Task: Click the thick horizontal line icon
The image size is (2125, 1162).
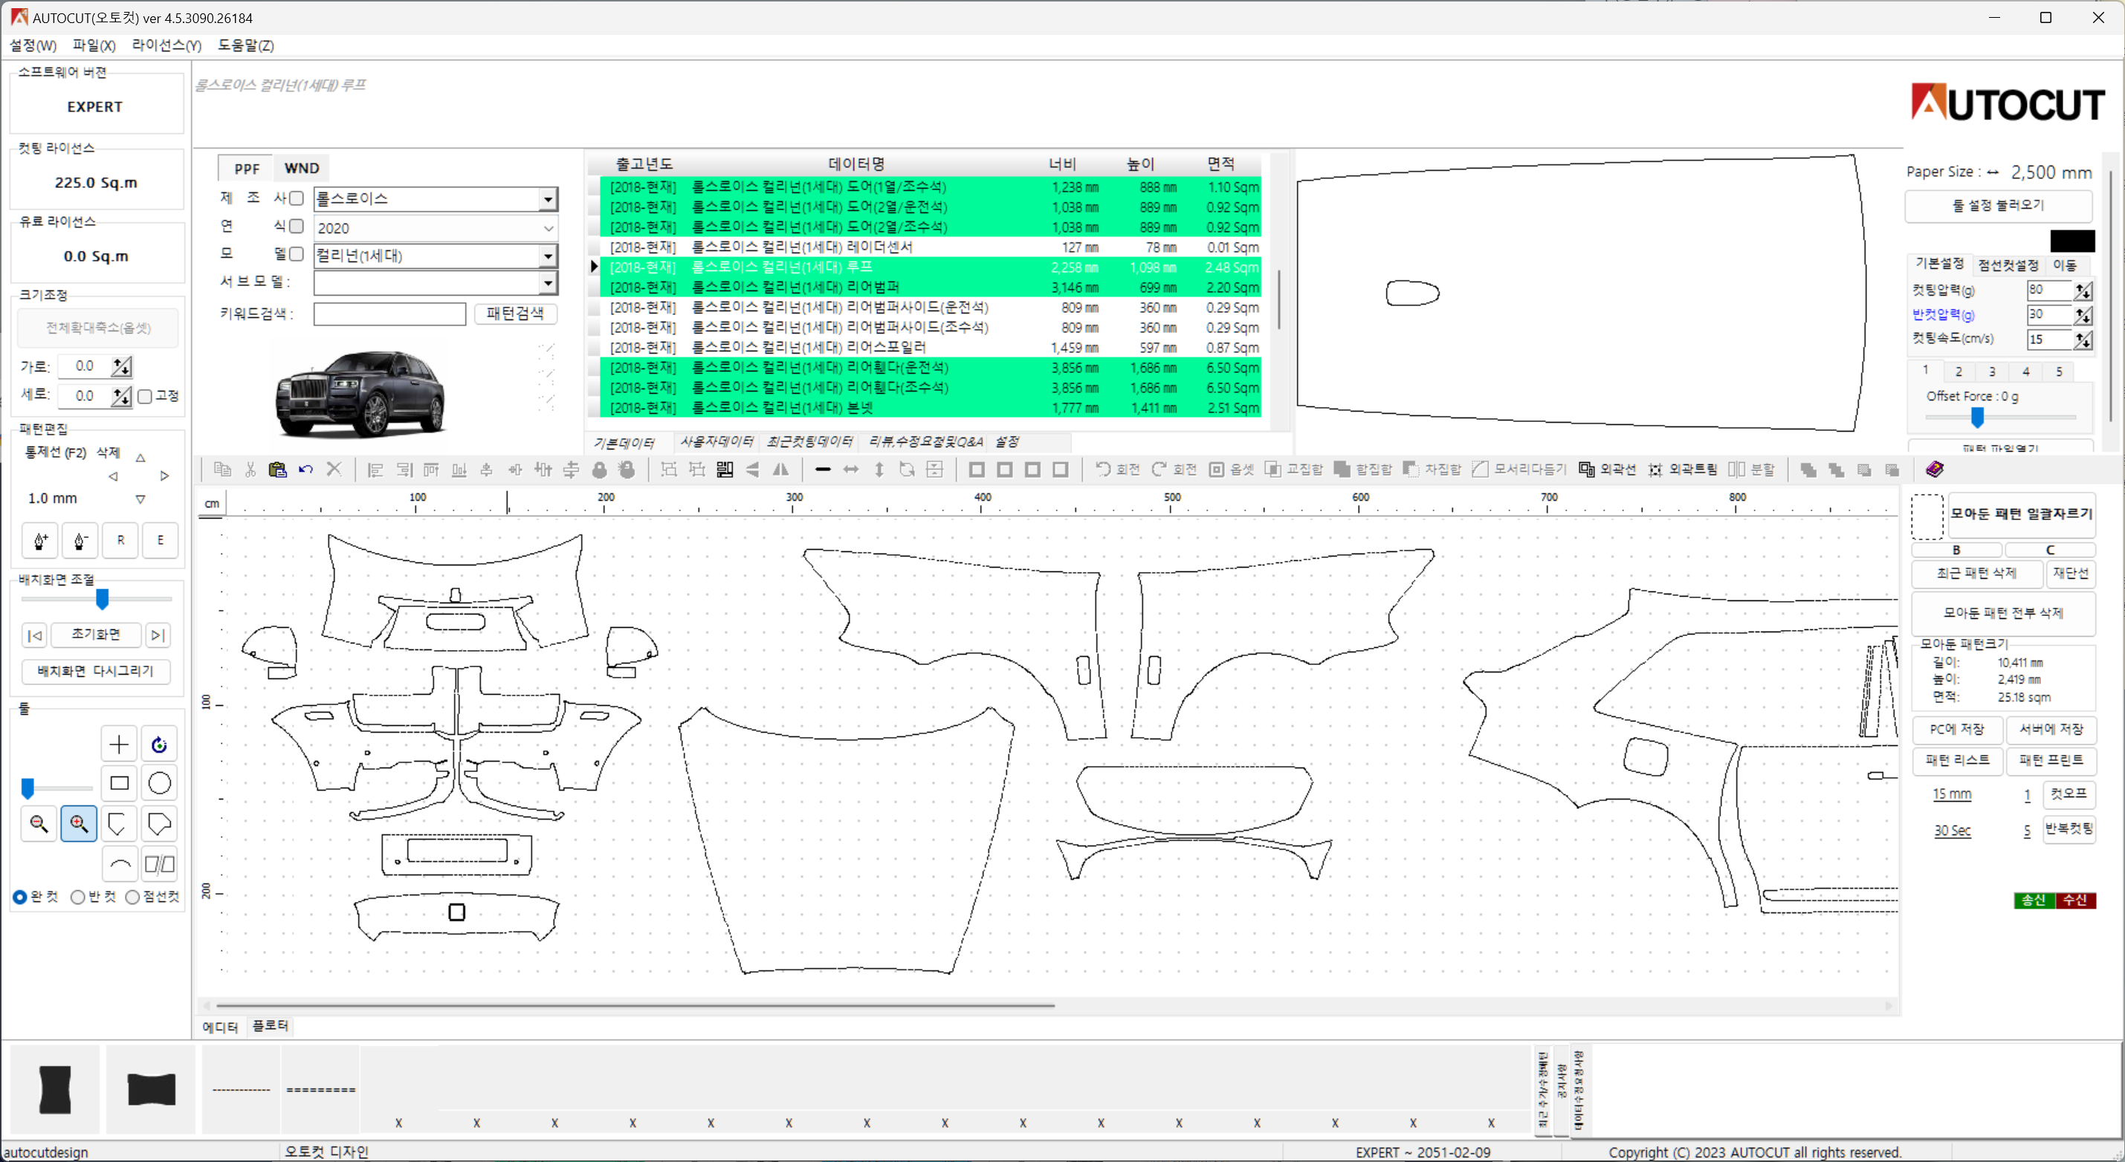Action: pos(823,470)
